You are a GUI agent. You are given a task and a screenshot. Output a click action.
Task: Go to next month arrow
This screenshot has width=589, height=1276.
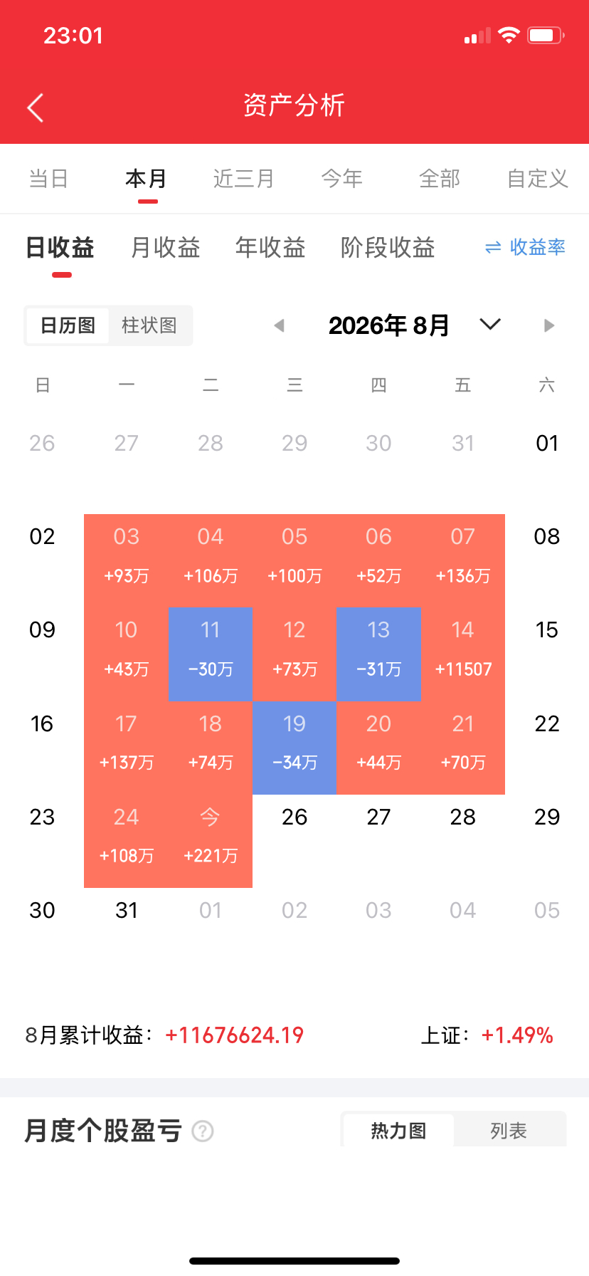click(548, 325)
